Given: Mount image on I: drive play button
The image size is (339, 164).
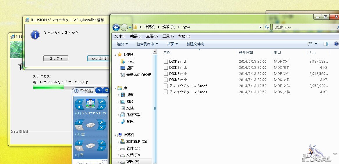Looking at the screenshot, I should (80, 143).
